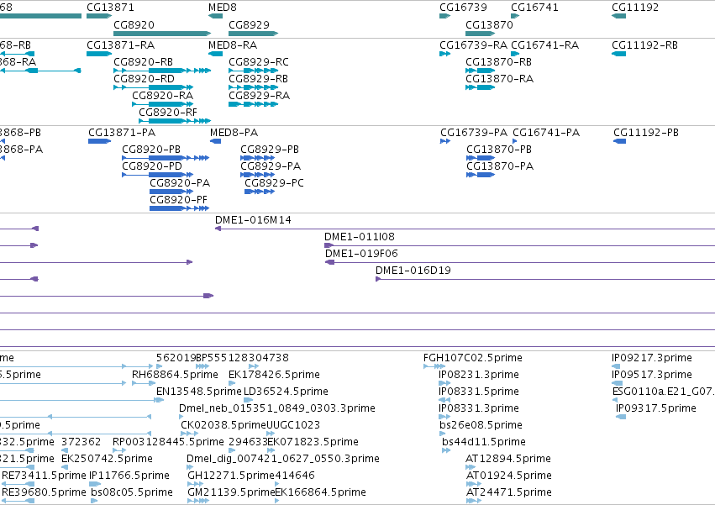Click EST EN13548.5prime
The height and width of the screenshot is (505, 715).
[x=199, y=392]
